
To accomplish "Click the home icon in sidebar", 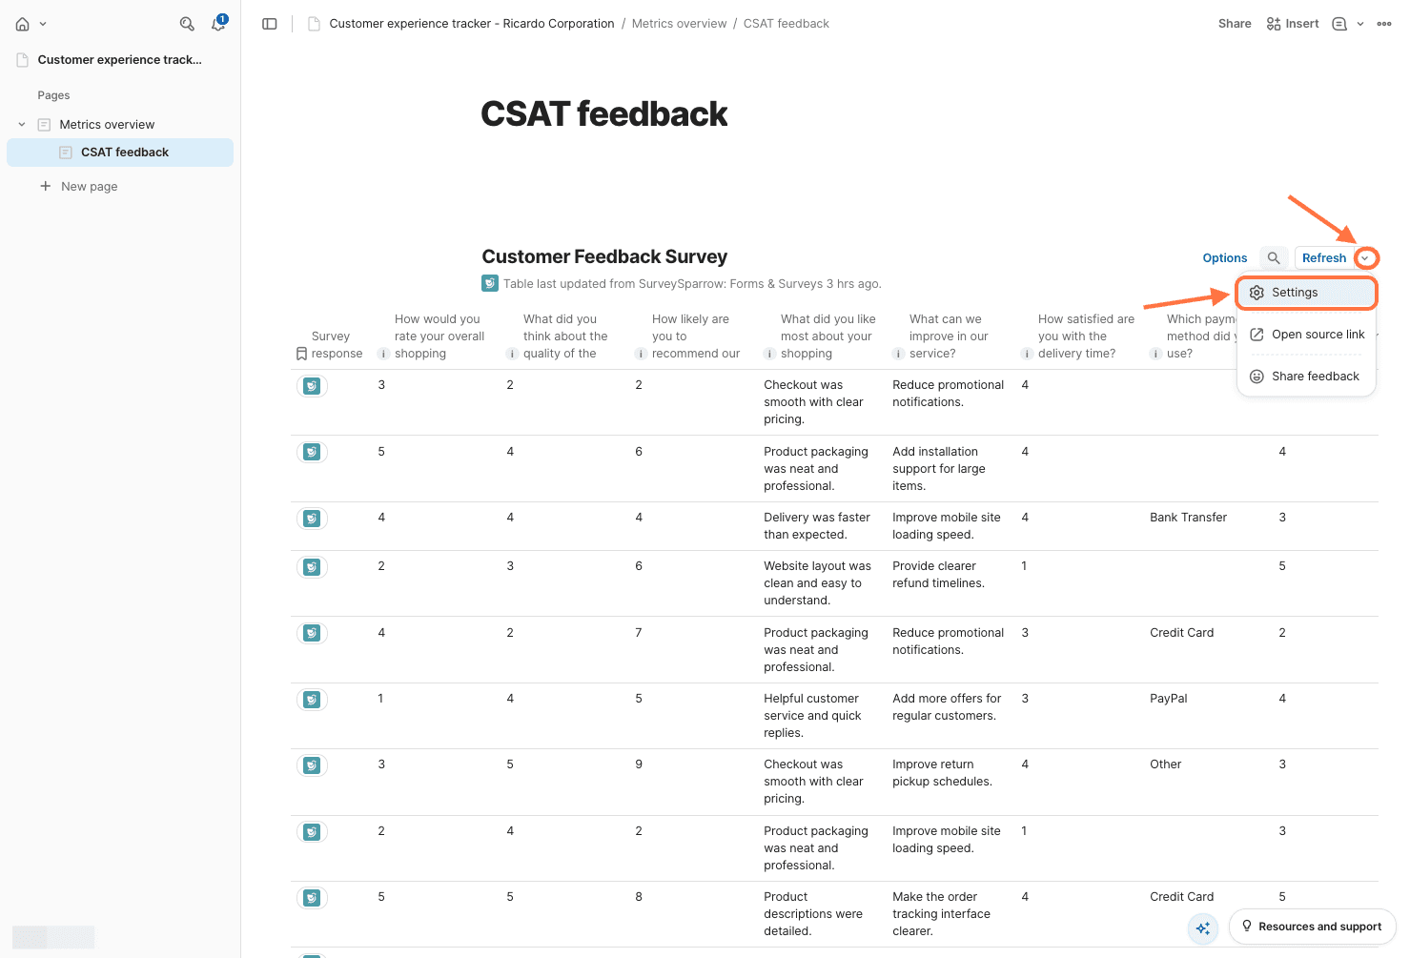I will point(23,24).
